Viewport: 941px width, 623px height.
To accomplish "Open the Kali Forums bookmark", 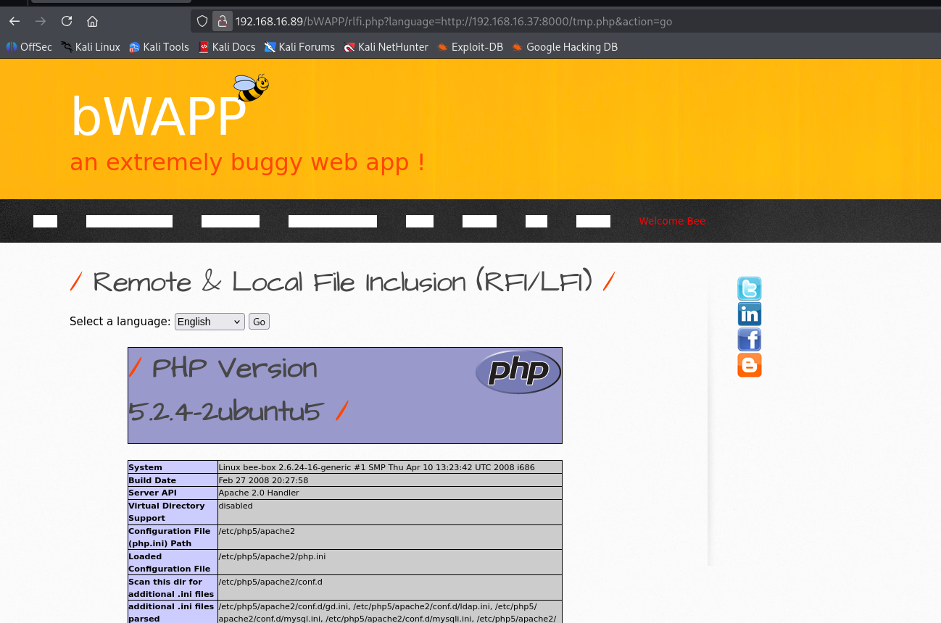I will (x=299, y=47).
